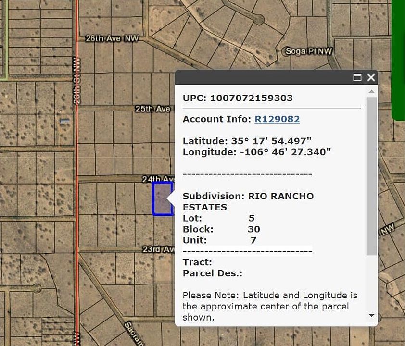Viewport: 405px width, 346px height.
Task: Click the 20th St NW road label
Action: 77,80
